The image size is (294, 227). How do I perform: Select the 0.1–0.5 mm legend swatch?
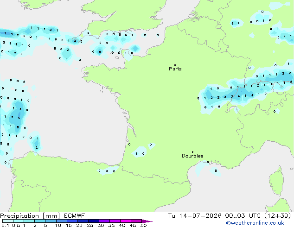click(x=8, y=221)
